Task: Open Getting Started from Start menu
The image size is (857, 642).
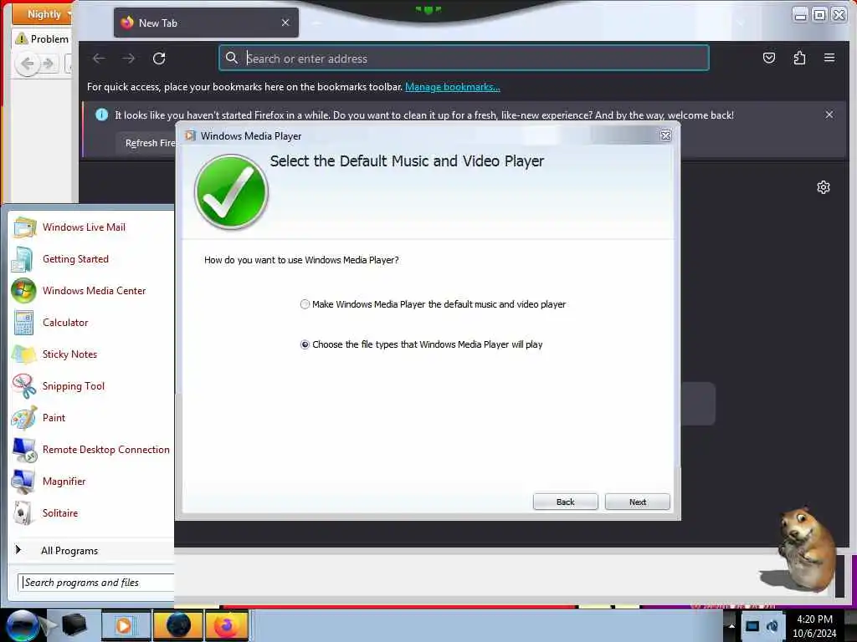Action: (x=90, y=259)
